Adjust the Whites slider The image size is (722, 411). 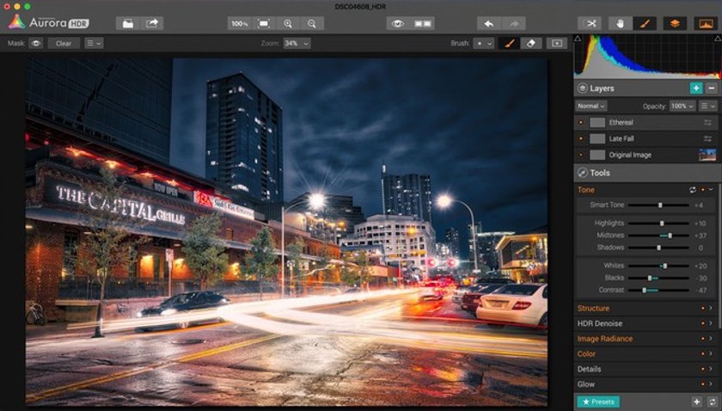coord(658,266)
